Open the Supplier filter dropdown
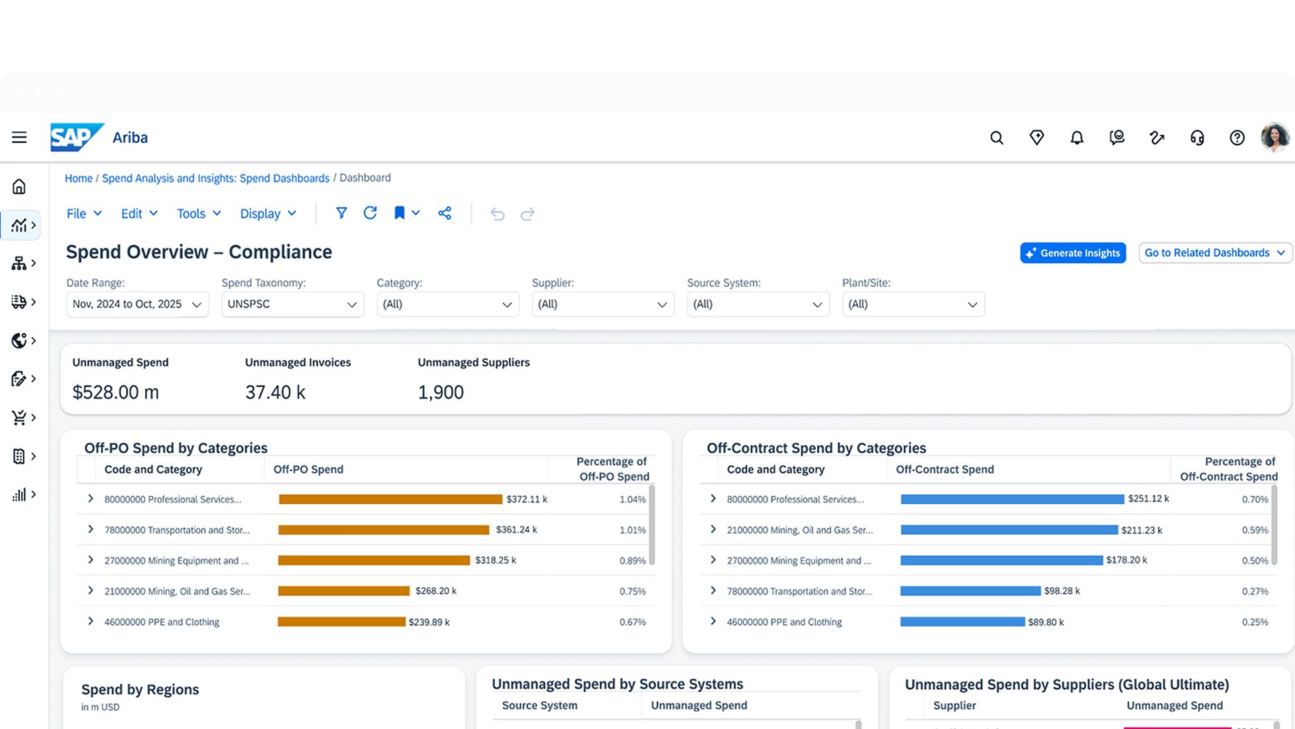The width and height of the screenshot is (1295, 729). (603, 304)
